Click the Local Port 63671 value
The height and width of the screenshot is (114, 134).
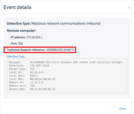[34, 76]
